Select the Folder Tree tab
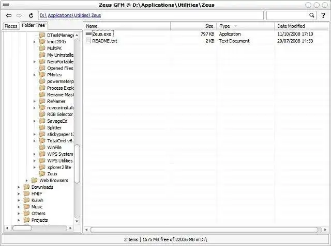 (34, 25)
